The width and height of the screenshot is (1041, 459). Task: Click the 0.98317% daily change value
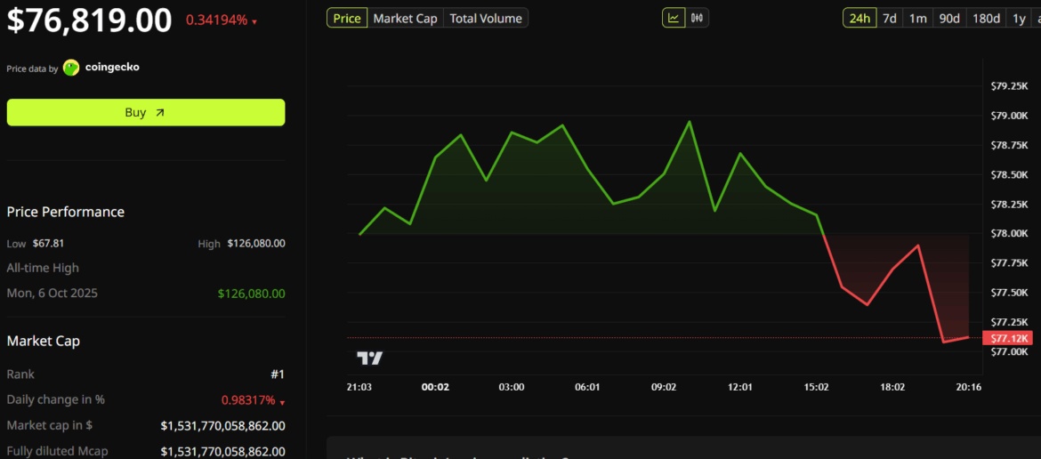[x=248, y=400]
